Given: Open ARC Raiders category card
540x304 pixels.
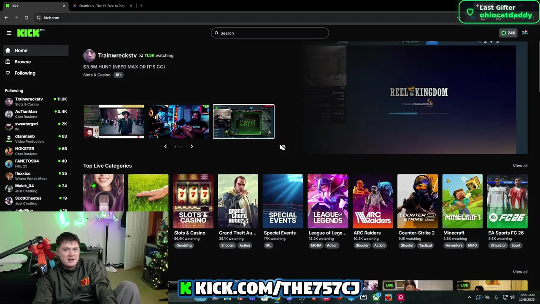Looking at the screenshot, I should (x=373, y=201).
